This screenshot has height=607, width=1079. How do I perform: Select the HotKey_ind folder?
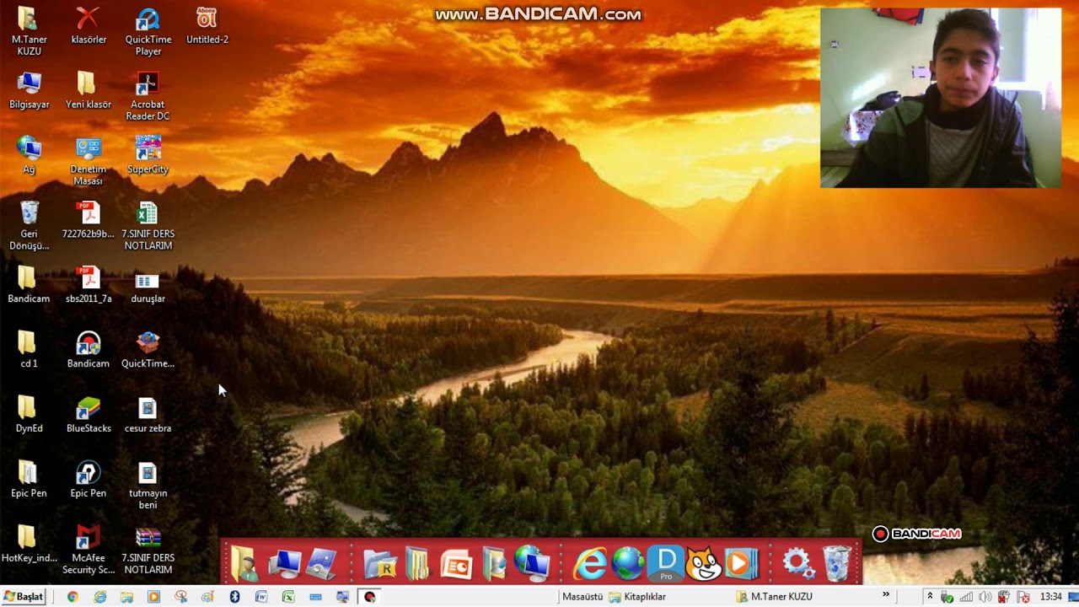(30, 544)
